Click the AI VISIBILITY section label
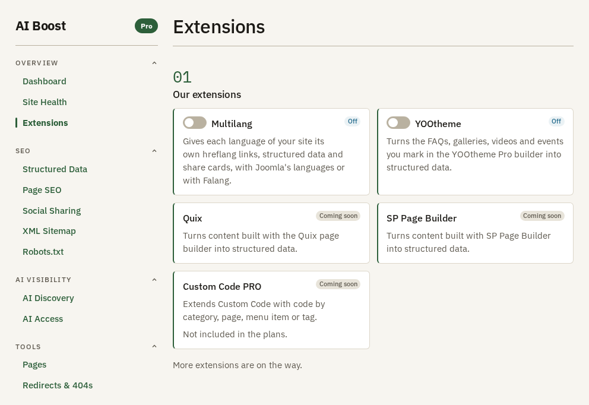589x405 pixels. pyautogui.click(x=43, y=280)
